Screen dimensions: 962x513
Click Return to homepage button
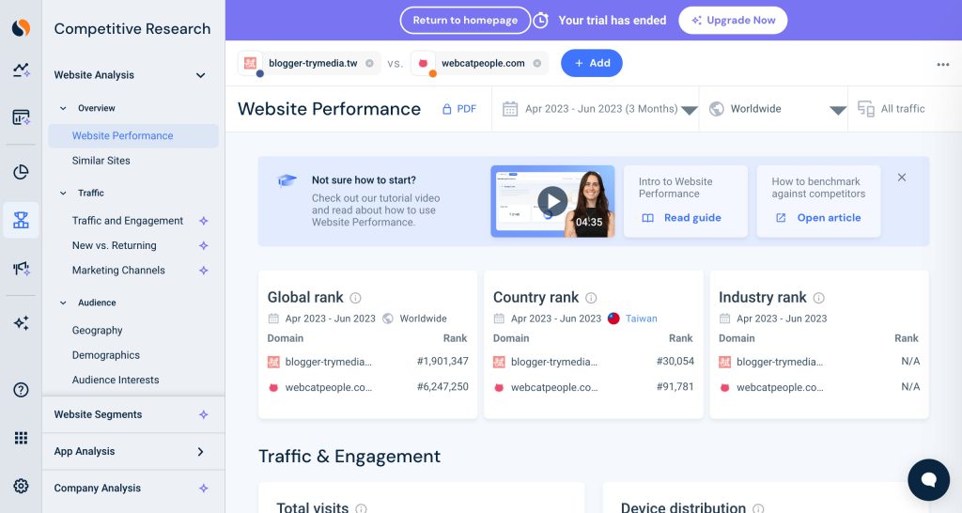coord(465,21)
